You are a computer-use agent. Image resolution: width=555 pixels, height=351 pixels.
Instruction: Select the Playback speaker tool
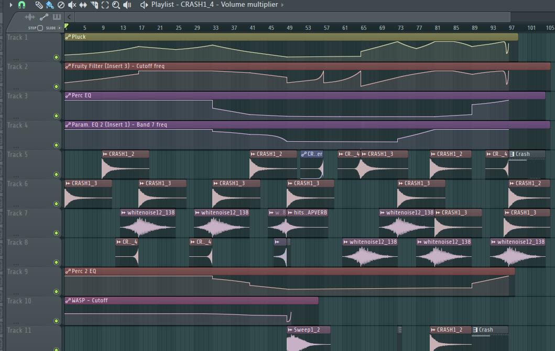127,5
